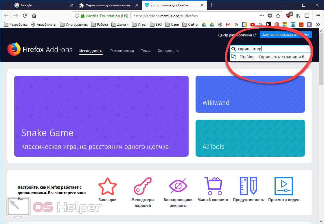Open the Wikiwand featured card
This screenshot has height=224, width=324.
coord(250,94)
